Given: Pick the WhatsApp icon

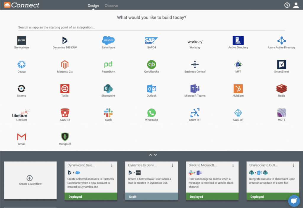Looking at the screenshot, I should 151,113.
